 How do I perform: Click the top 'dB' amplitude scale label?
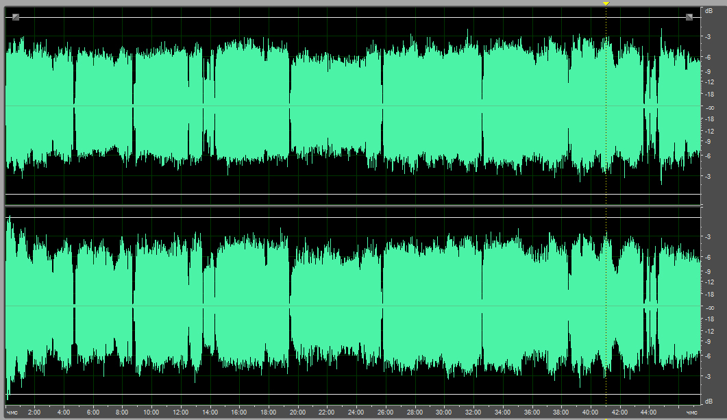[x=709, y=11]
